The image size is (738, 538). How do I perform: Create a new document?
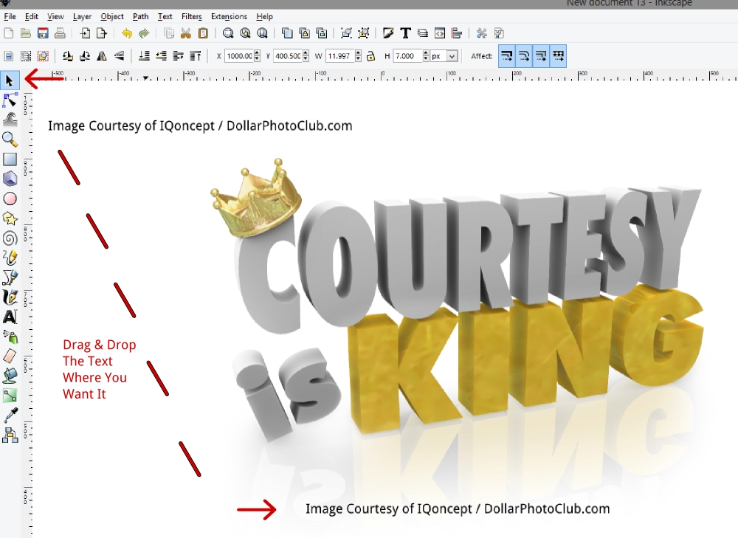pos(8,33)
